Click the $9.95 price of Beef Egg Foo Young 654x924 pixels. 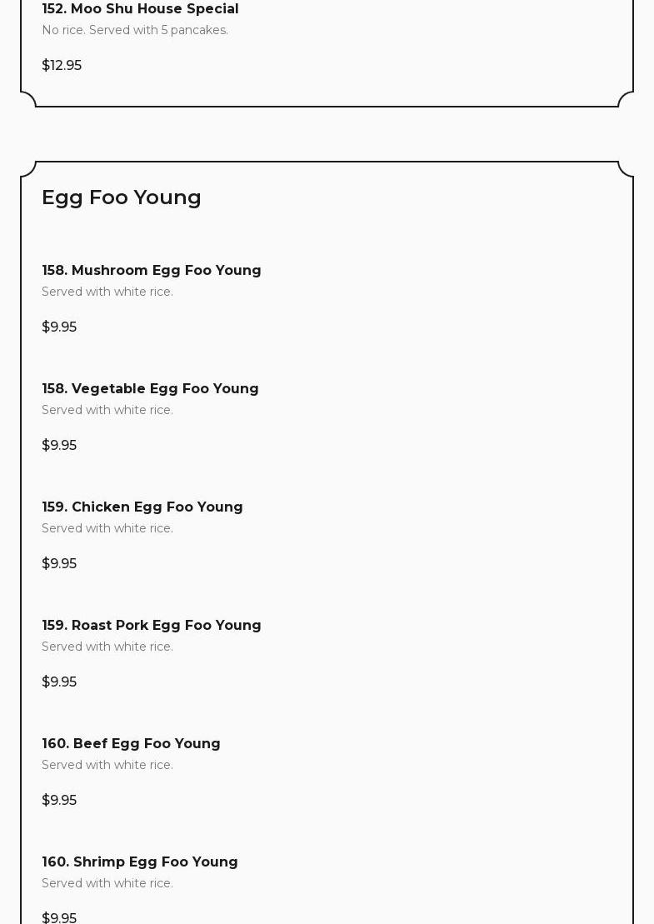tap(59, 800)
